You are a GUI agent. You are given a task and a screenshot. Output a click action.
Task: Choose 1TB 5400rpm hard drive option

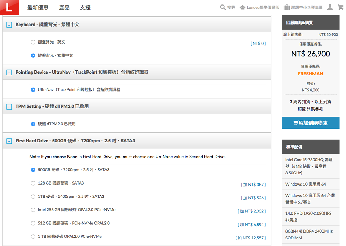[x=33, y=197]
